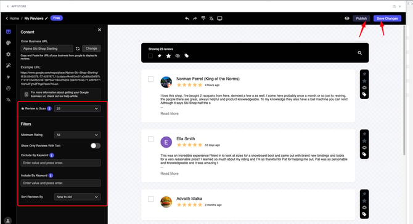
Task: Tick the checkbox beside Ella Smith review
Action: pos(150,139)
